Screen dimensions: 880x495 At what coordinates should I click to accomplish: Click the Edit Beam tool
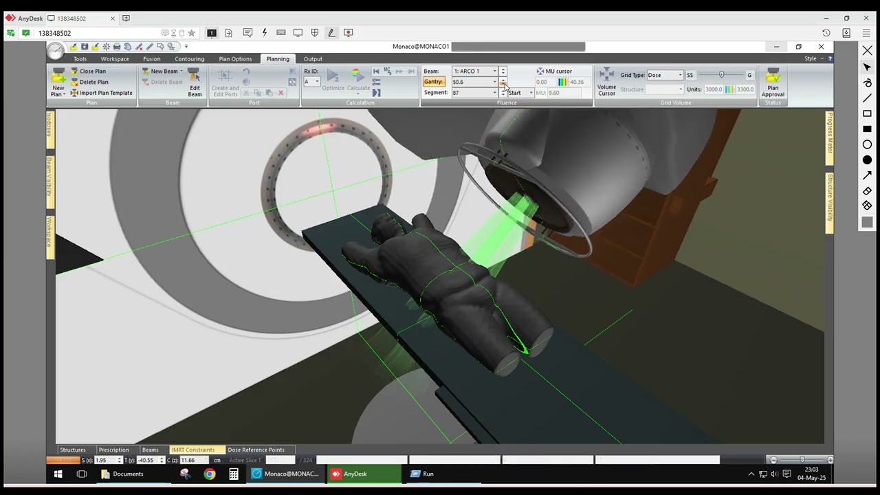195,82
